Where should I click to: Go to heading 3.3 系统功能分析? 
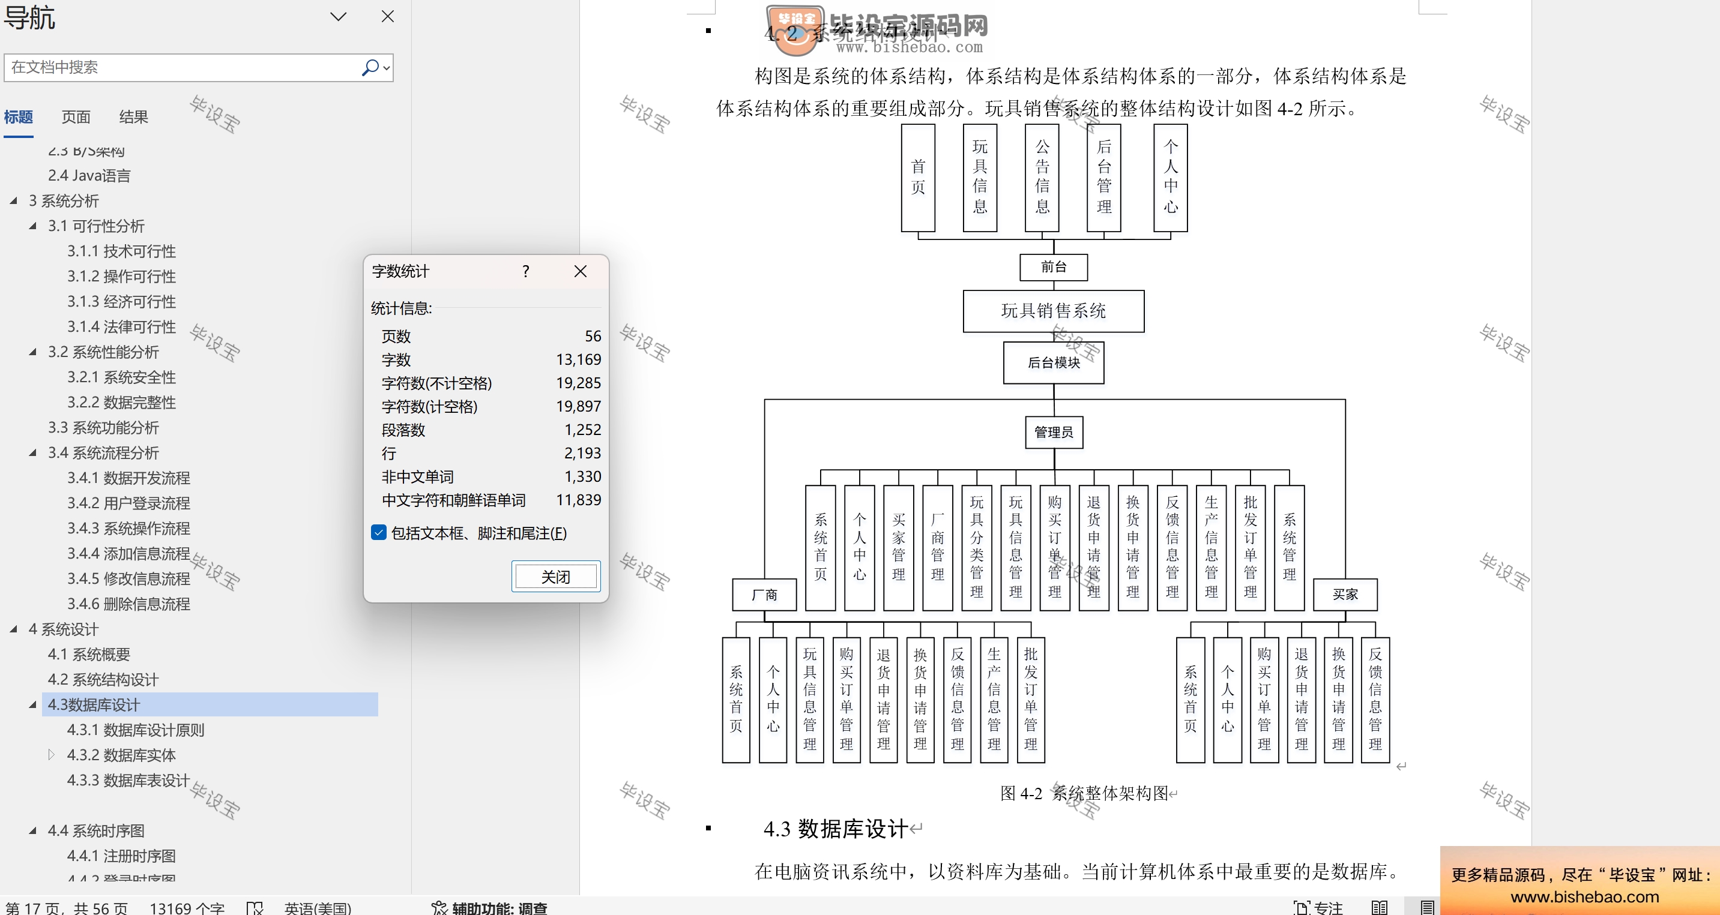(103, 428)
